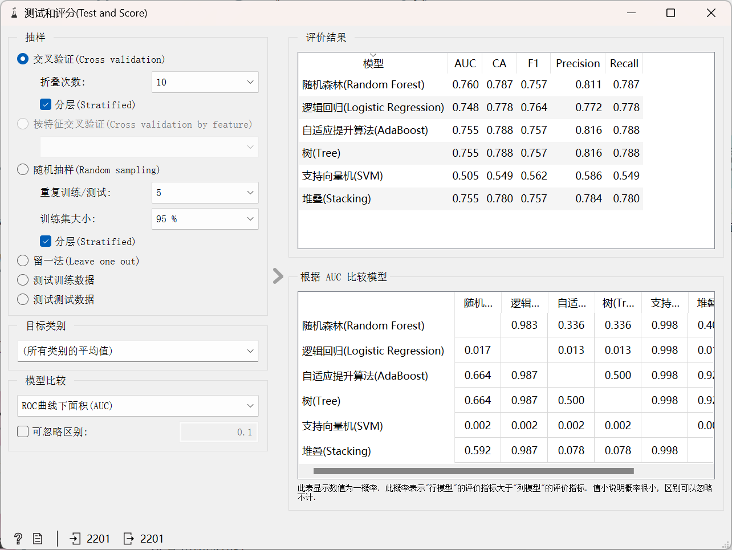This screenshot has height=550, width=732.
Task: Maximize the Test and Score window
Action: [671, 13]
